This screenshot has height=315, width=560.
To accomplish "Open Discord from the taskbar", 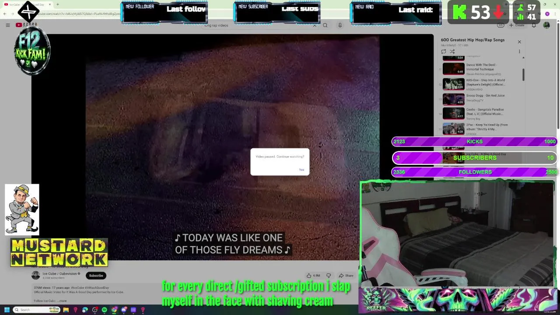I will coord(123,310).
